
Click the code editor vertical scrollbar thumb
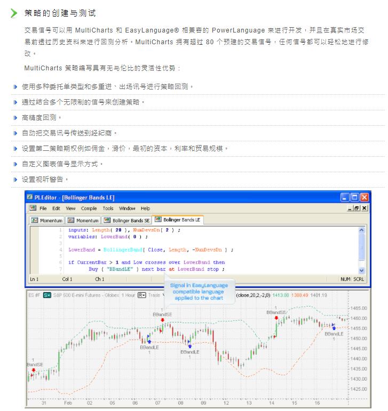[x=361, y=247]
